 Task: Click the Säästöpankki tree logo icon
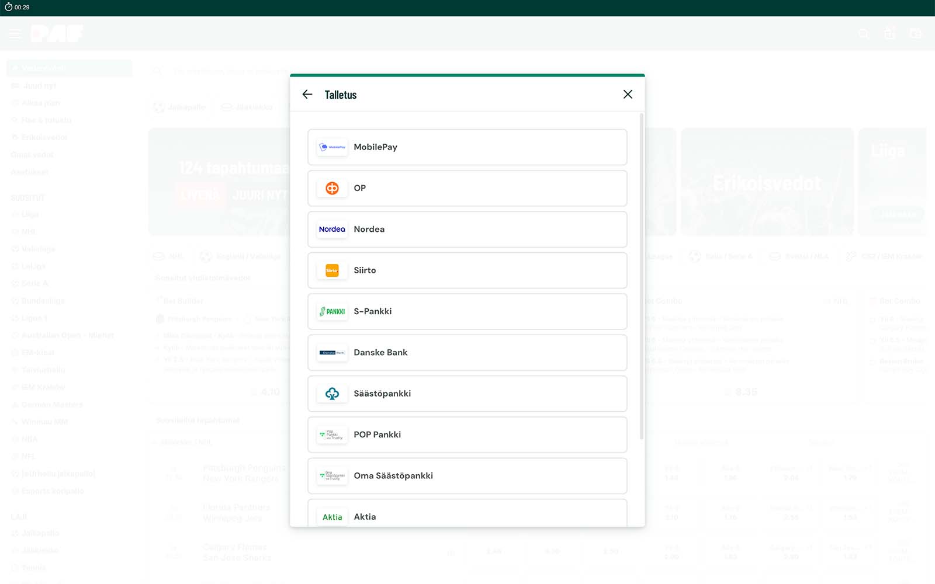pos(332,394)
